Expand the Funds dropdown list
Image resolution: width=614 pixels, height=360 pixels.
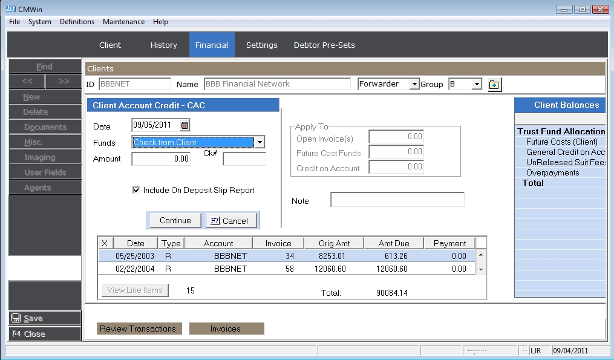[260, 143]
